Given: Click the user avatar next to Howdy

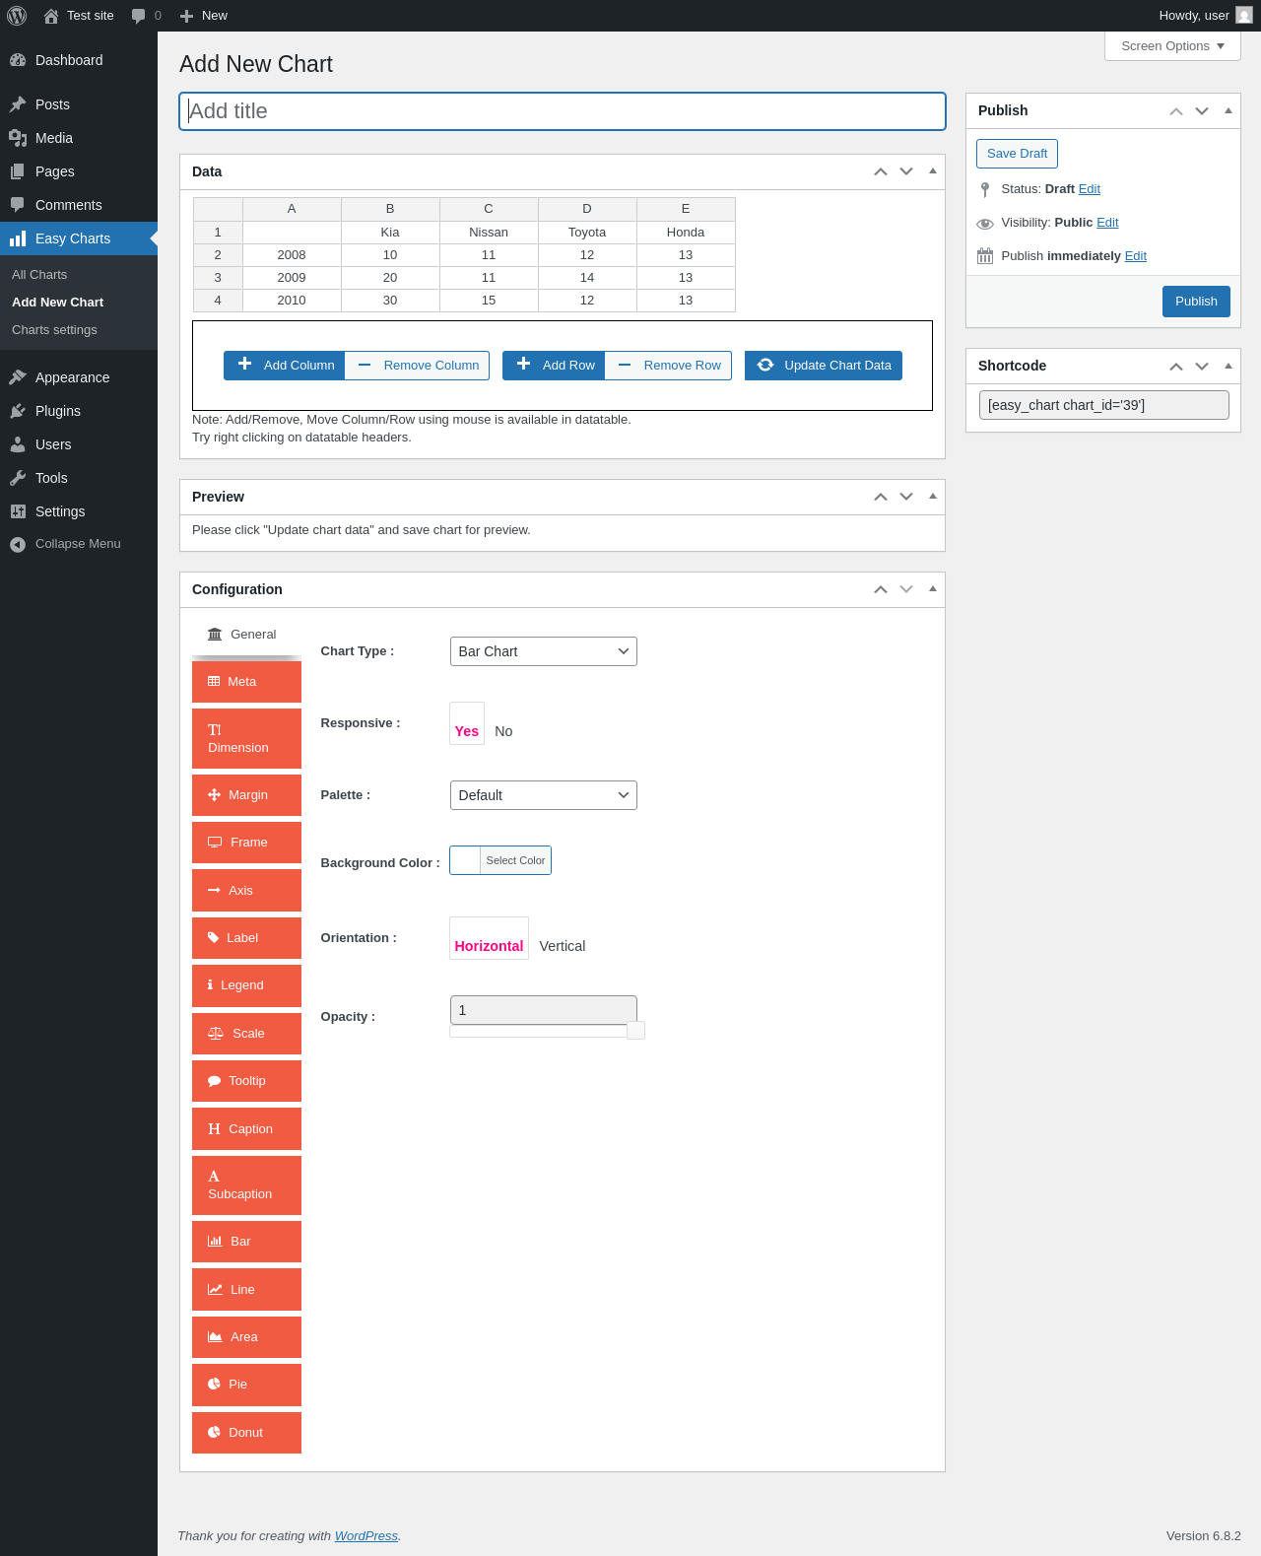Looking at the screenshot, I should 1244,16.
